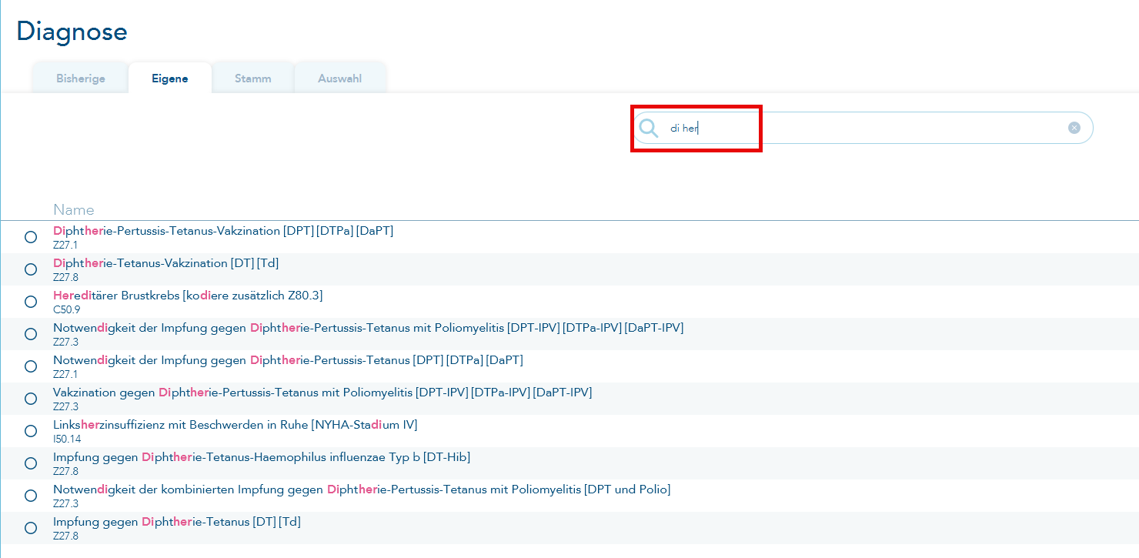Select radio for Notwendigkeit der Impfung with Poliomyelitis [DPT-IPV]

pos(31,334)
